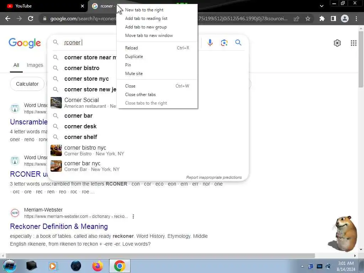Open the Google apps grid
This screenshot has width=364, height=273.
point(354,43)
